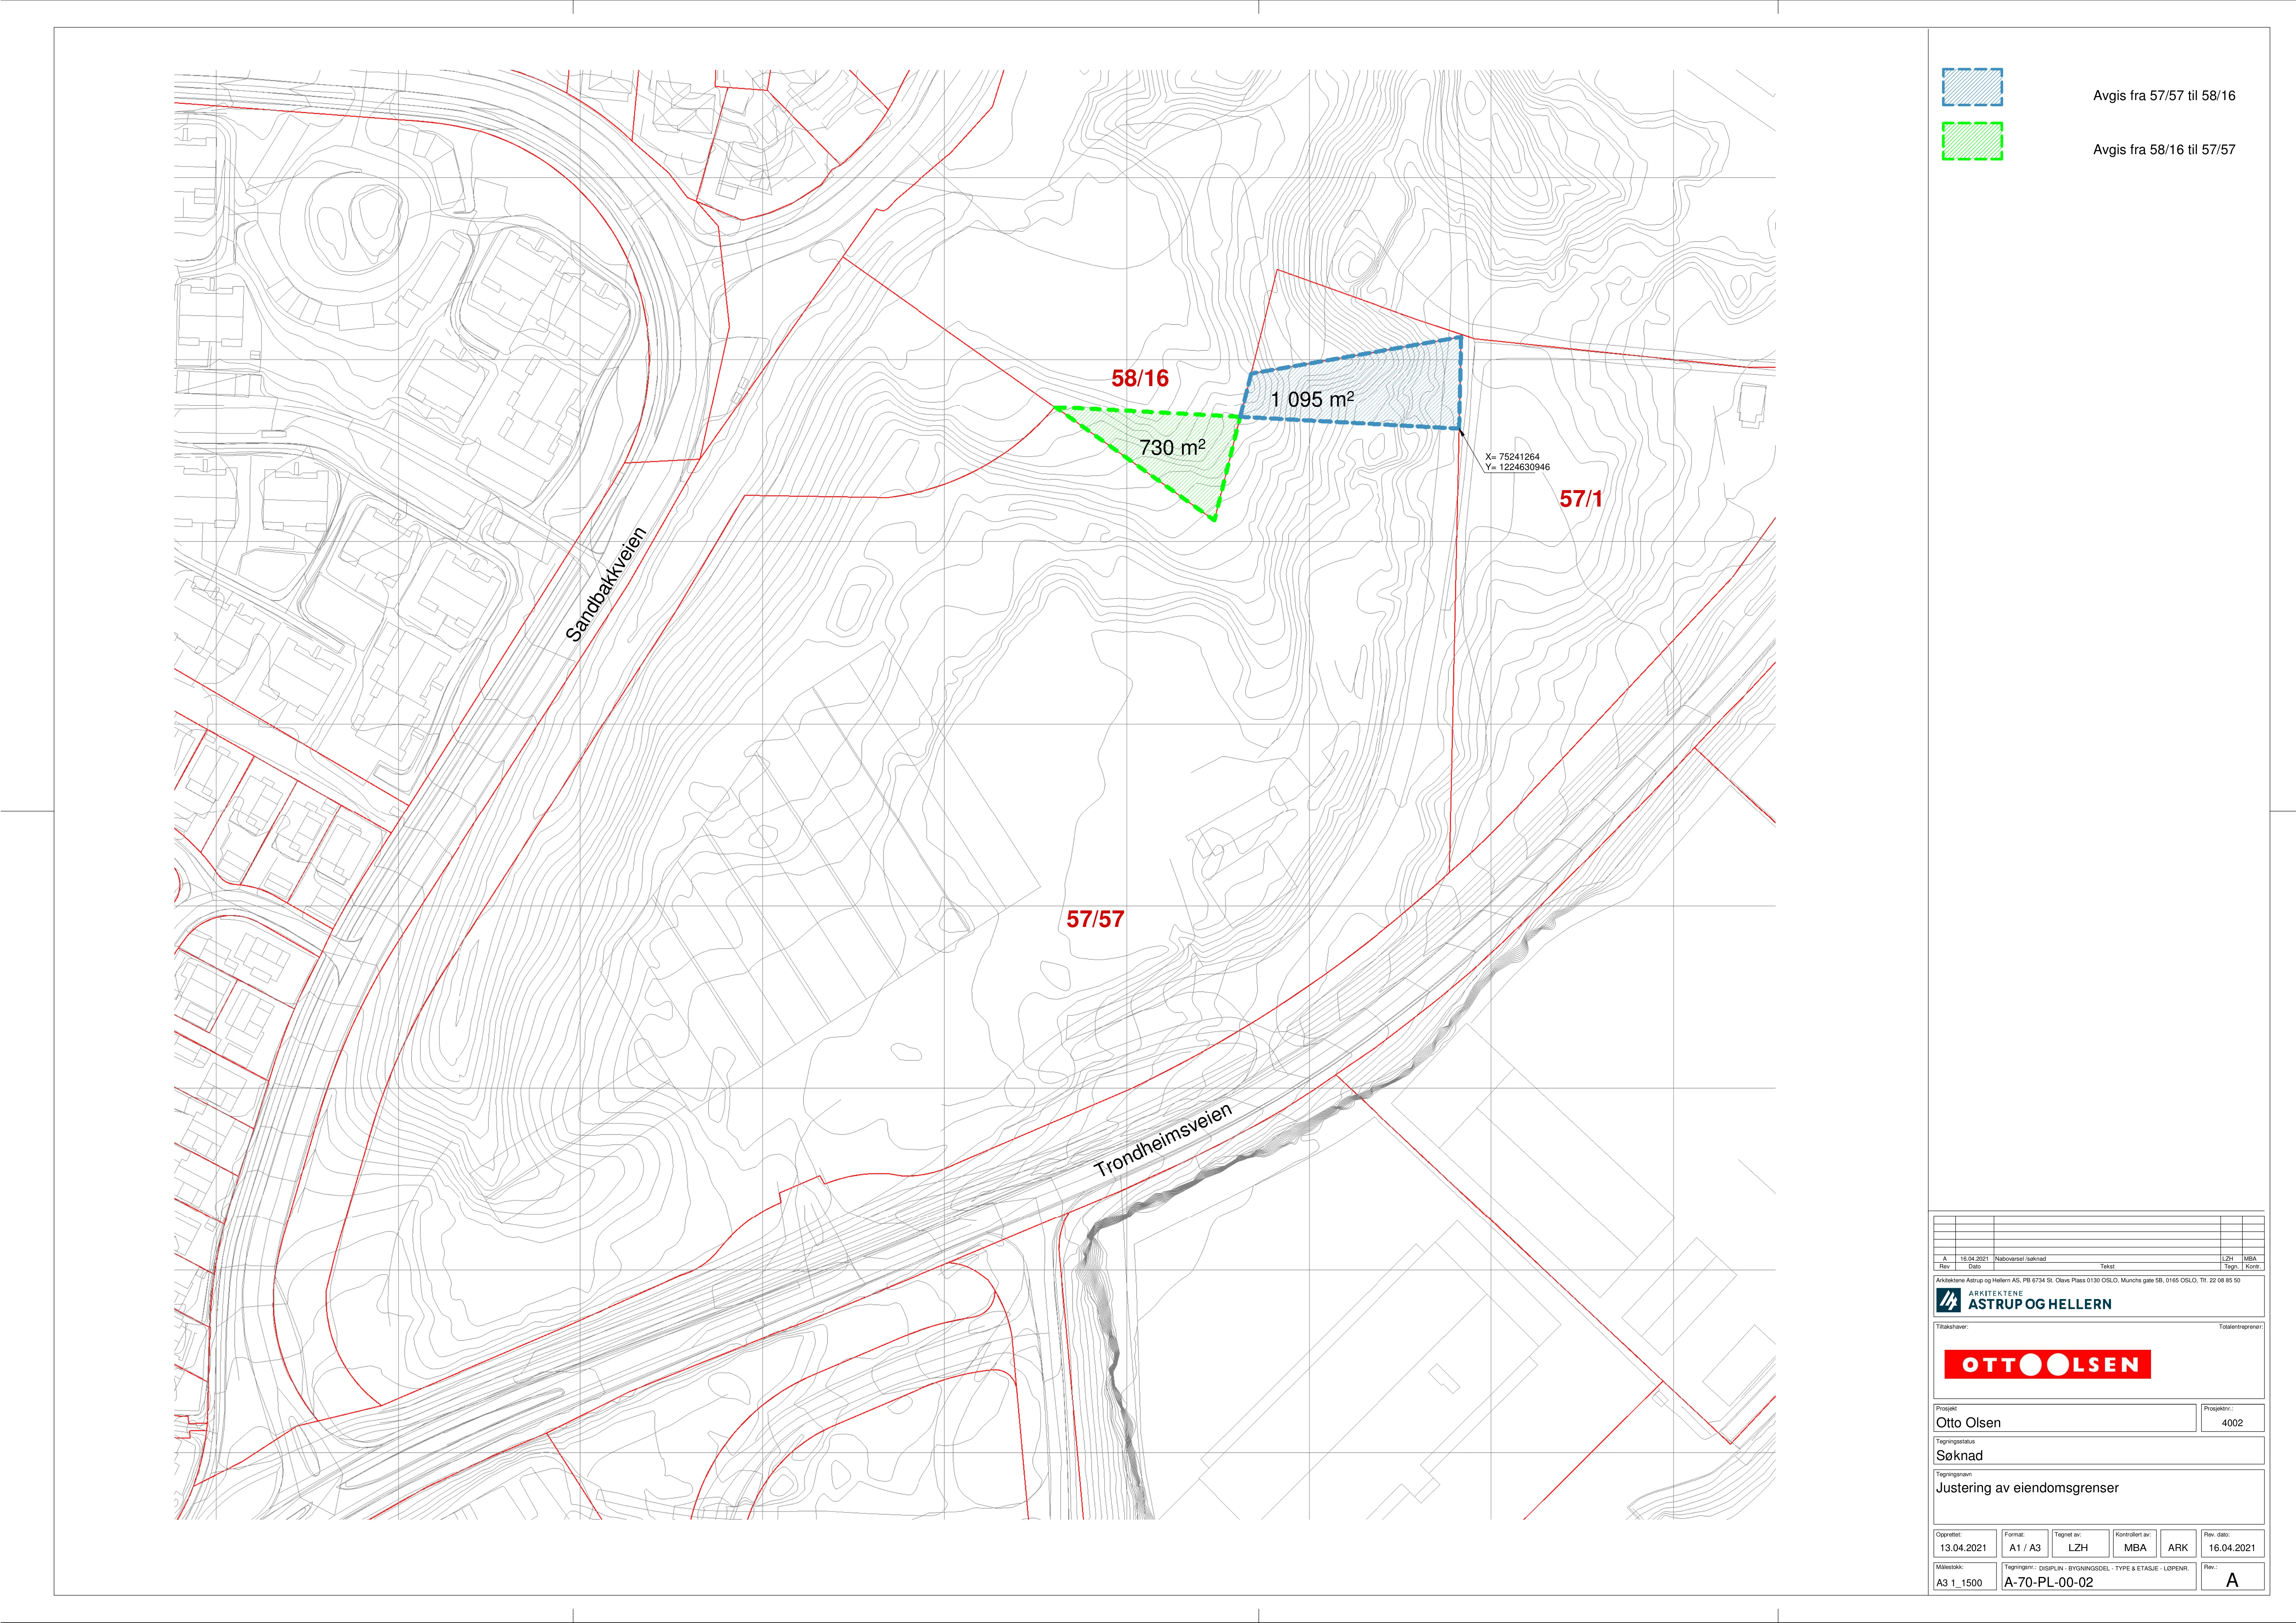Click the 'Tekst' column header in revision table
2296x1623 pixels.
coord(2107,1266)
